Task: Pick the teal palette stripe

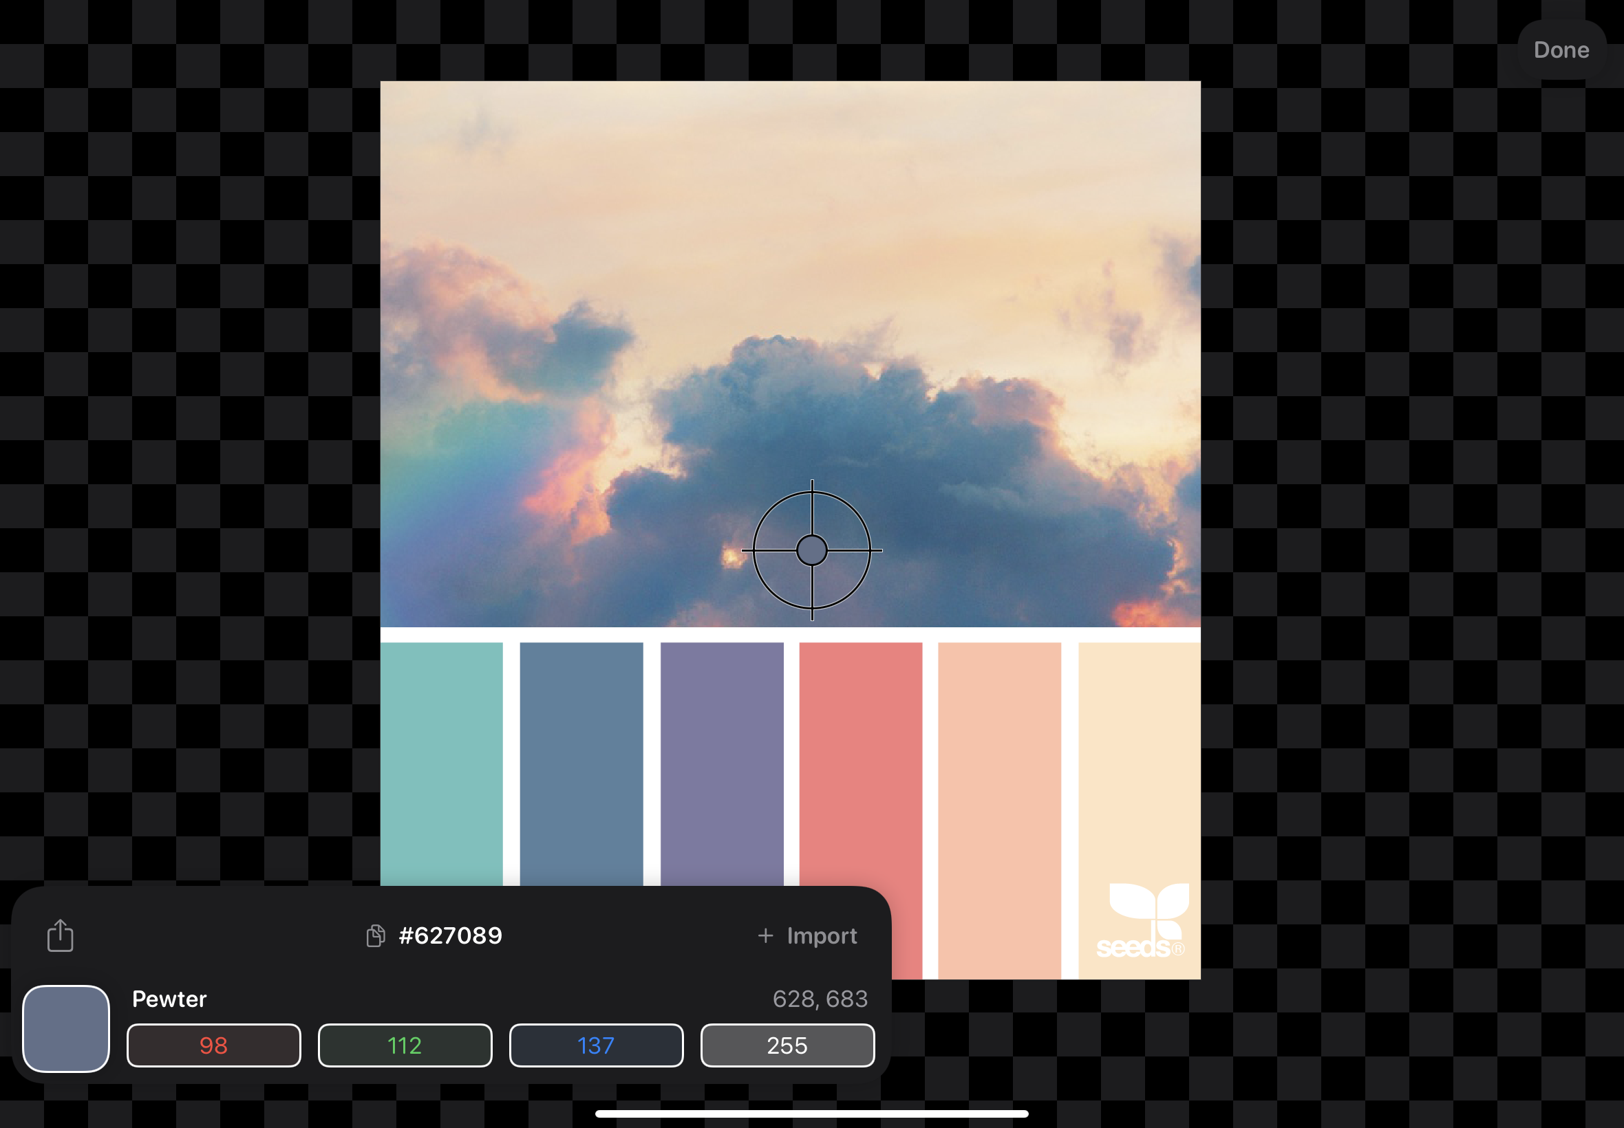Action: (x=441, y=763)
